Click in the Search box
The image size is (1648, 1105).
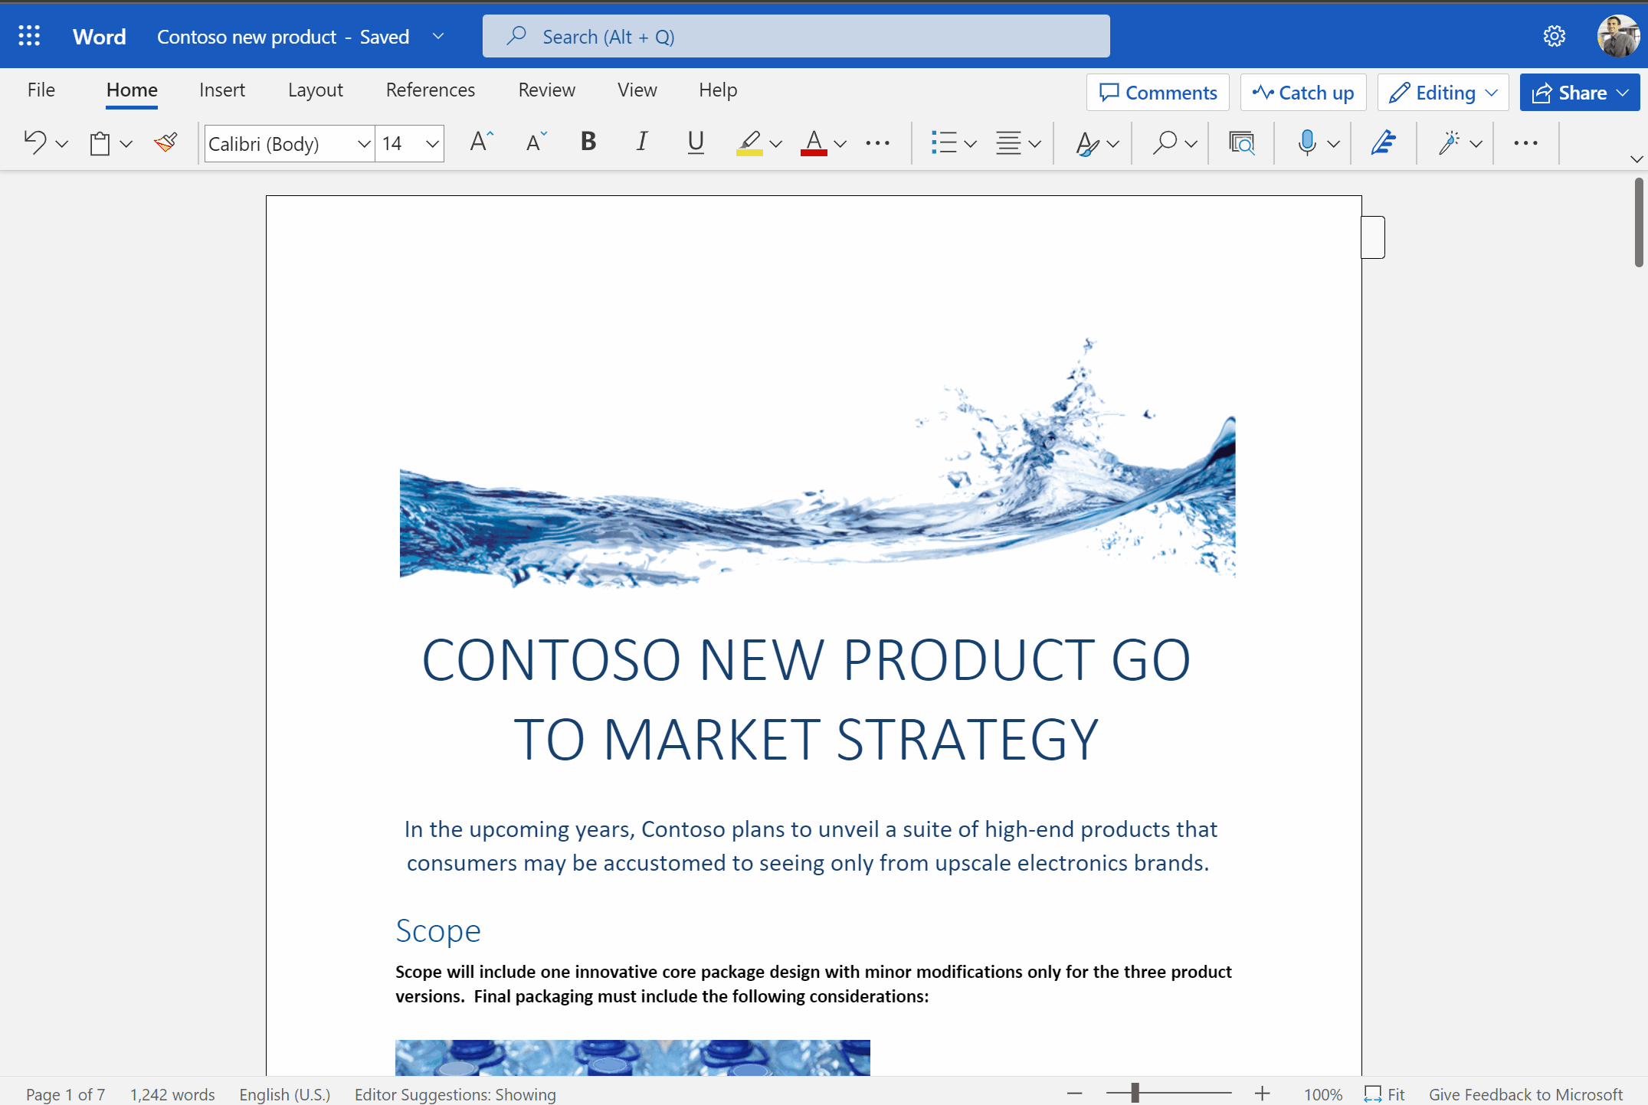(795, 36)
